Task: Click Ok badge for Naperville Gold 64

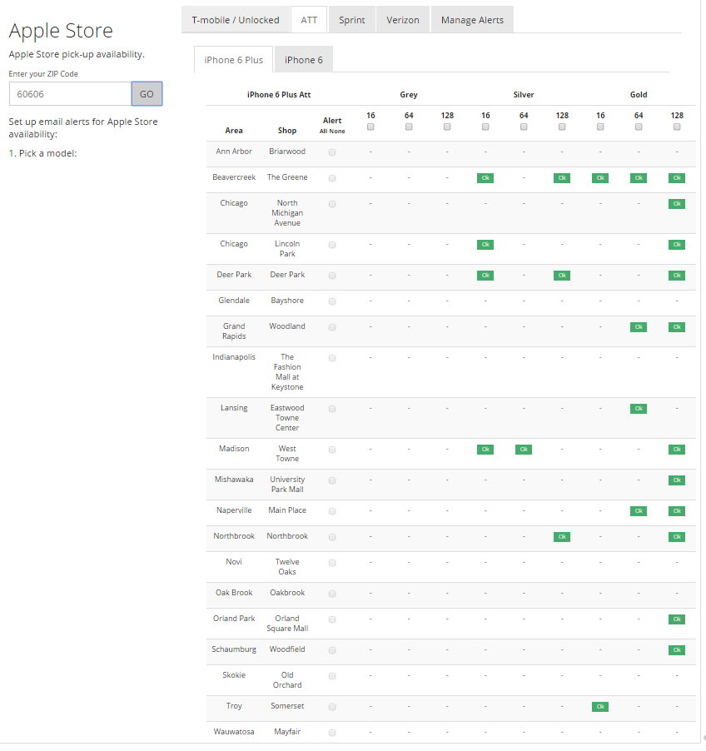Action: [639, 511]
